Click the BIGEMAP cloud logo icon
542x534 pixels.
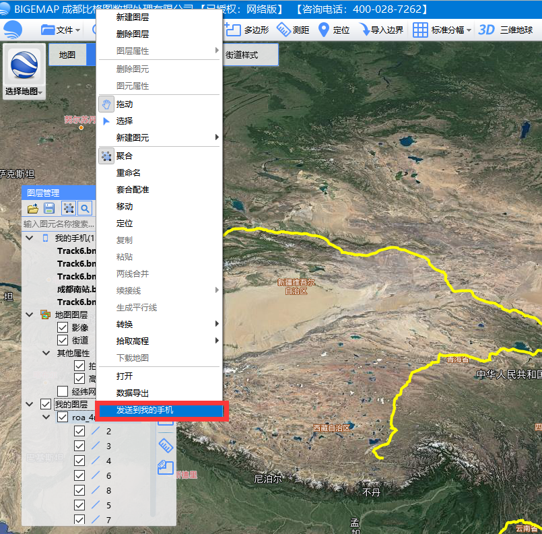[x=13, y=30]
